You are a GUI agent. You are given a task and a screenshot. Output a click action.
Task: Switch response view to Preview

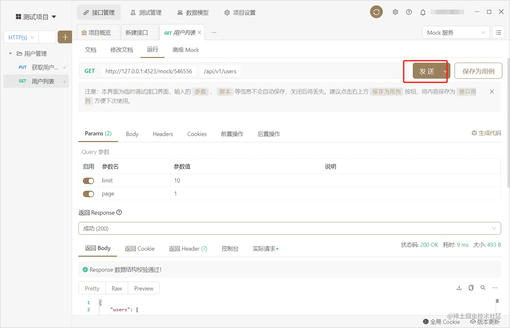pos(144,288)
